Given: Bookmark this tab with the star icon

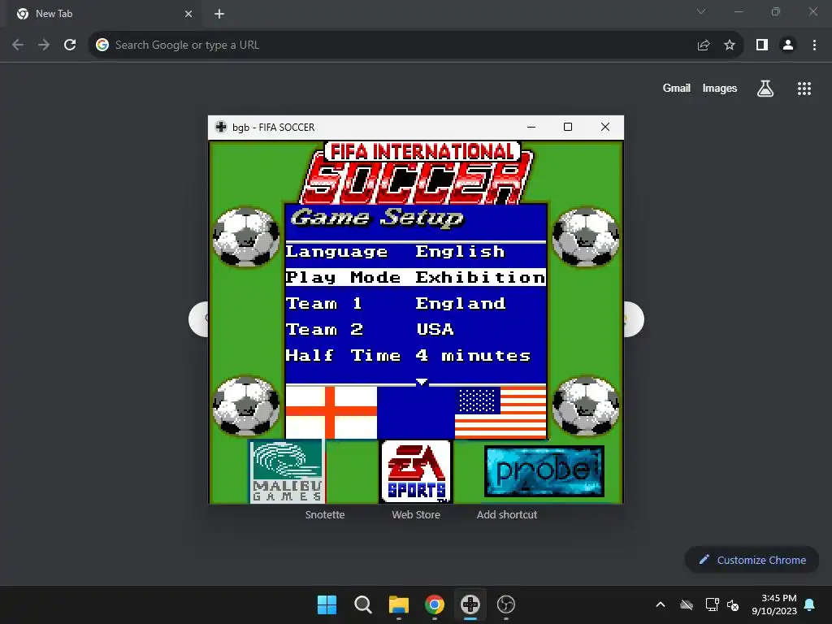Looking at the screenshot, I should click(730, 45).
